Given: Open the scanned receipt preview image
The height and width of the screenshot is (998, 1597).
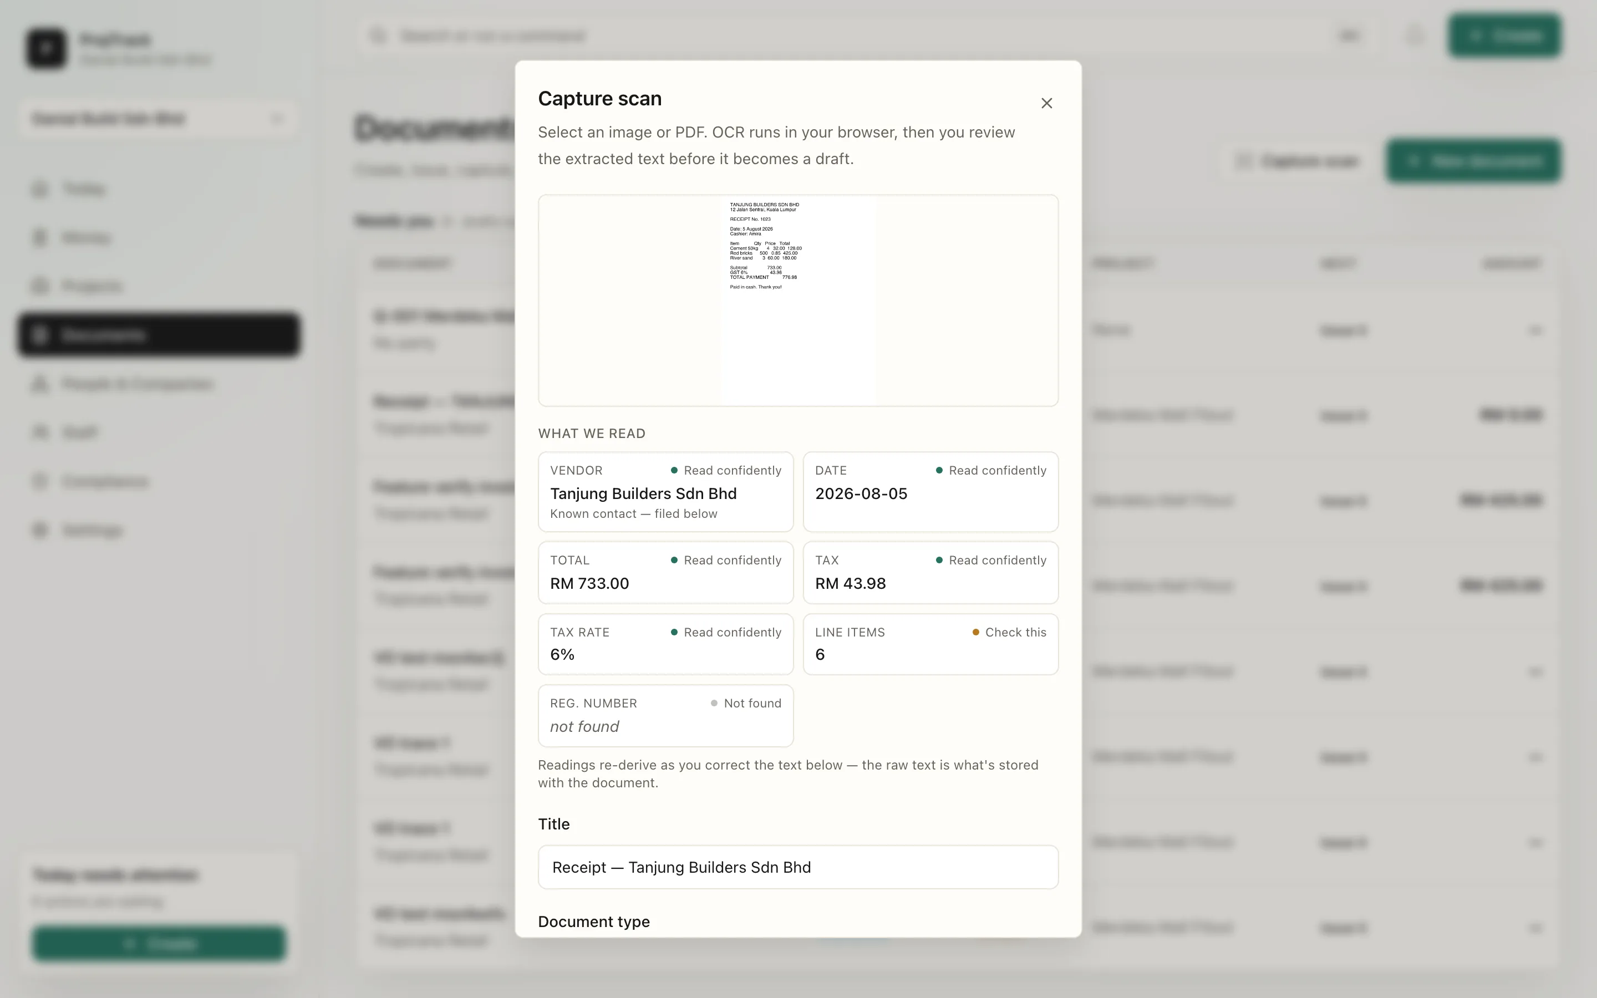Looking at the screenshot, I should [798, 301].
